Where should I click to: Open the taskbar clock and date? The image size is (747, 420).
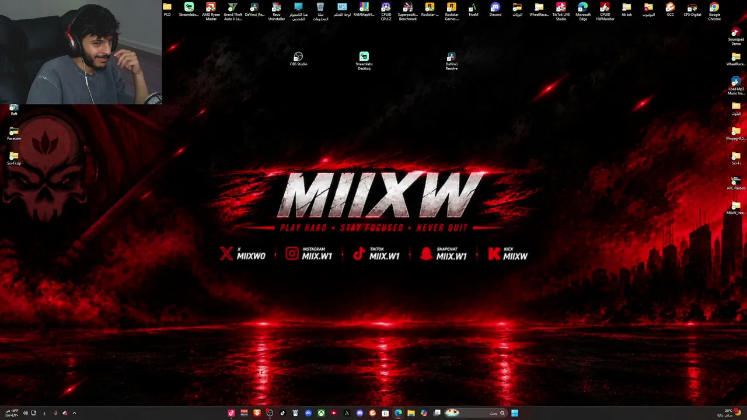pyautogui.click(x=12, y=413)
